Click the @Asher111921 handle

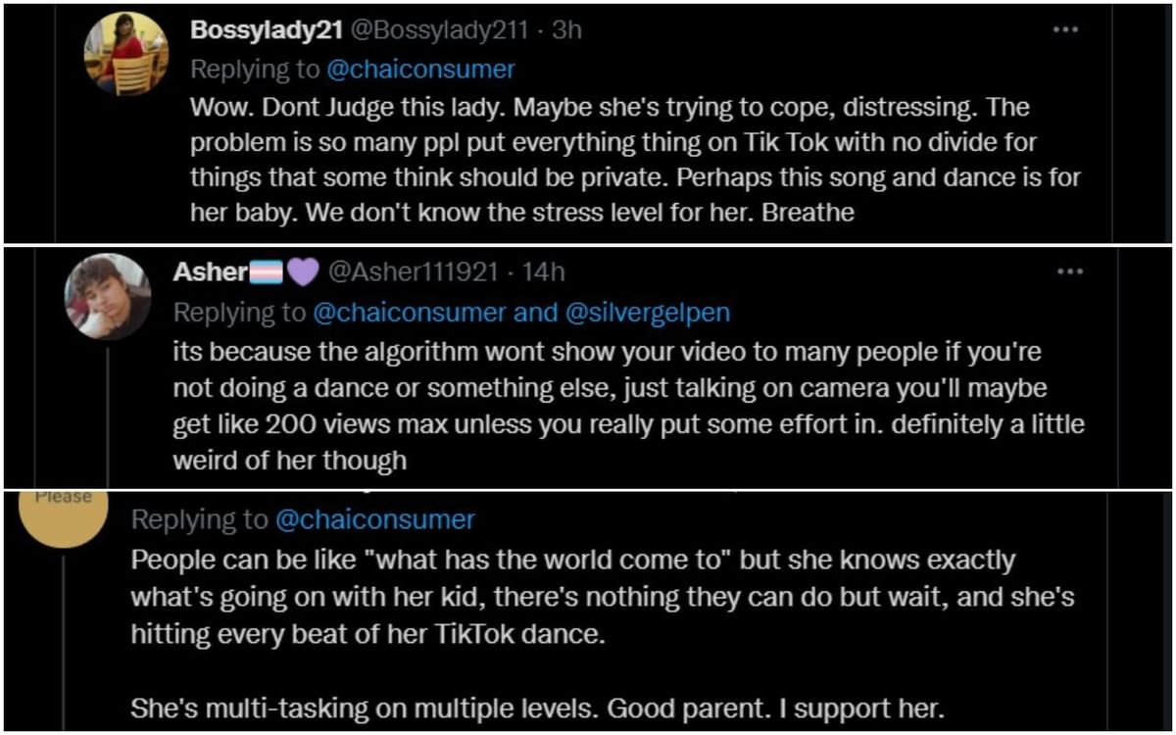413,271
